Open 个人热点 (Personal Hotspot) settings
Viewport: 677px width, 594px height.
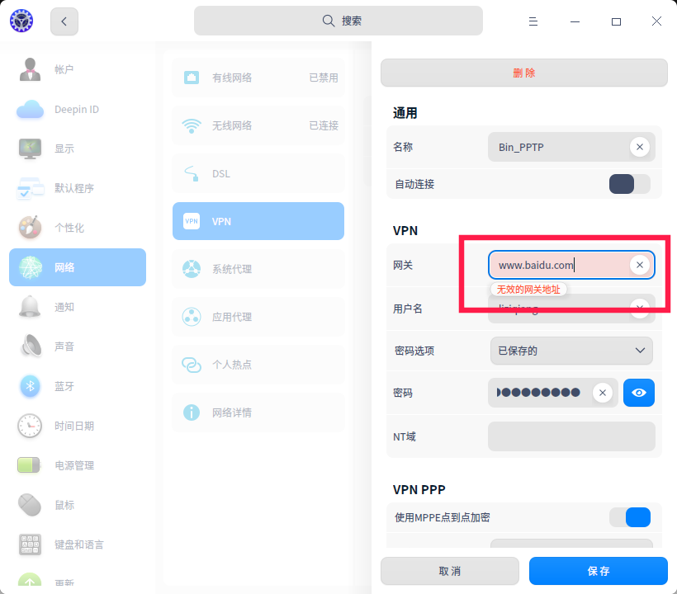258,364
